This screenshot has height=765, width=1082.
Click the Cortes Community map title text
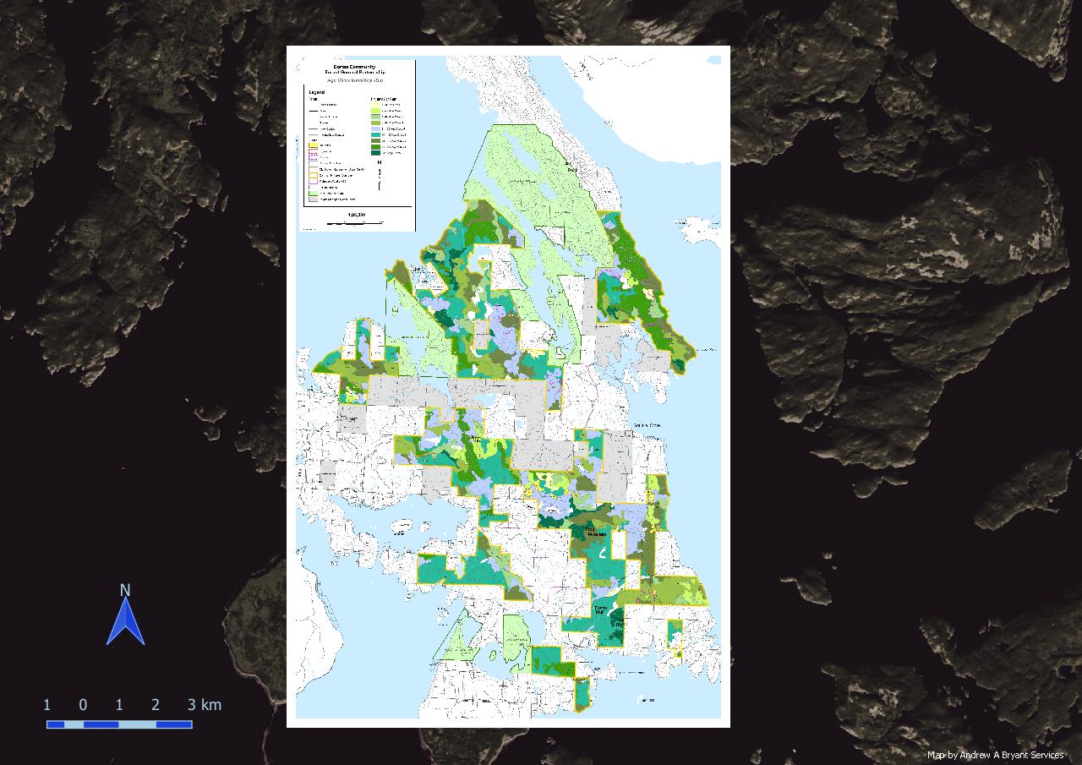(x=355, y=66)
